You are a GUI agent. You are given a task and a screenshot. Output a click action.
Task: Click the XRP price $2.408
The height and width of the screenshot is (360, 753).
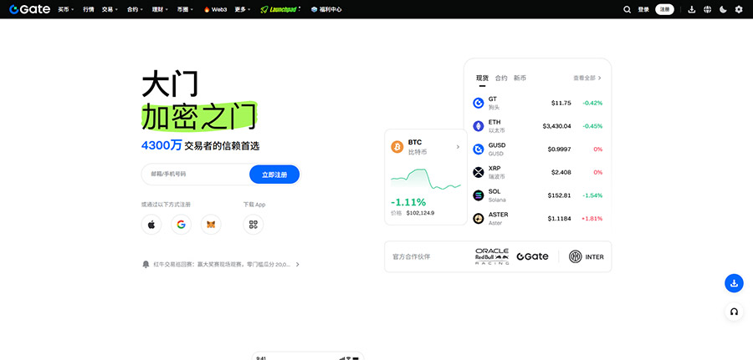[x=561, y=172]
